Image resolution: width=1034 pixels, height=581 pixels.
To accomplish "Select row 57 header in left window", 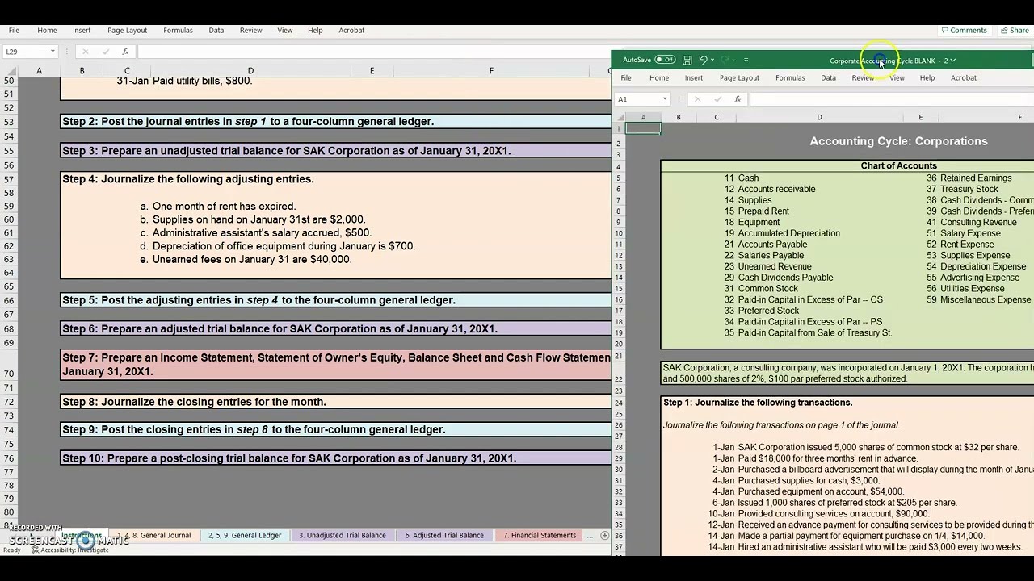I will (9, 179).
